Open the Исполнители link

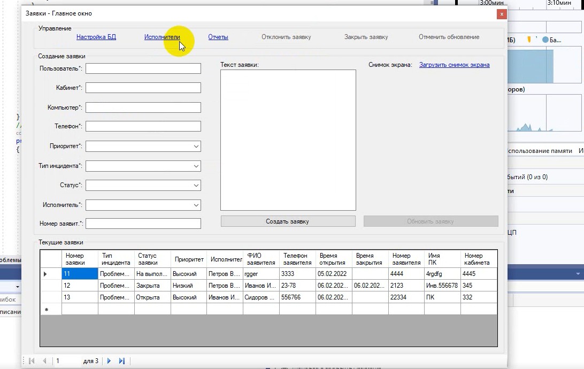pos(162,37)
